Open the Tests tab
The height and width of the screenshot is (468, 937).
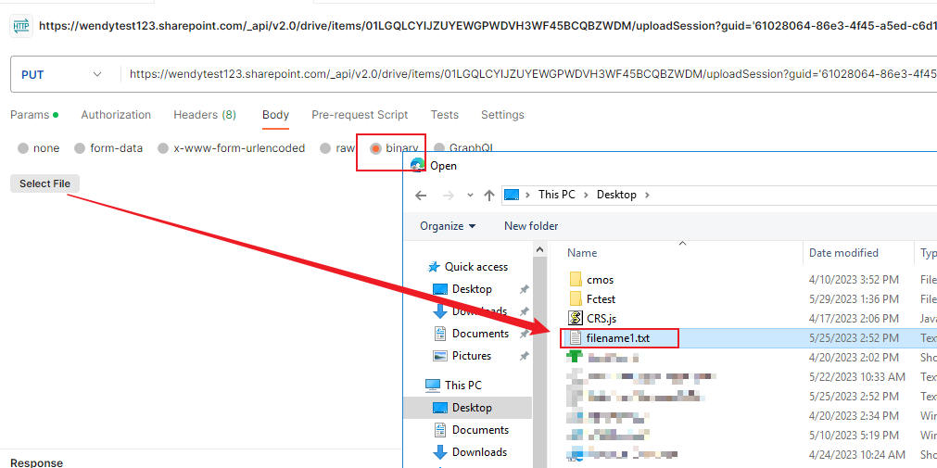[445, 115]
